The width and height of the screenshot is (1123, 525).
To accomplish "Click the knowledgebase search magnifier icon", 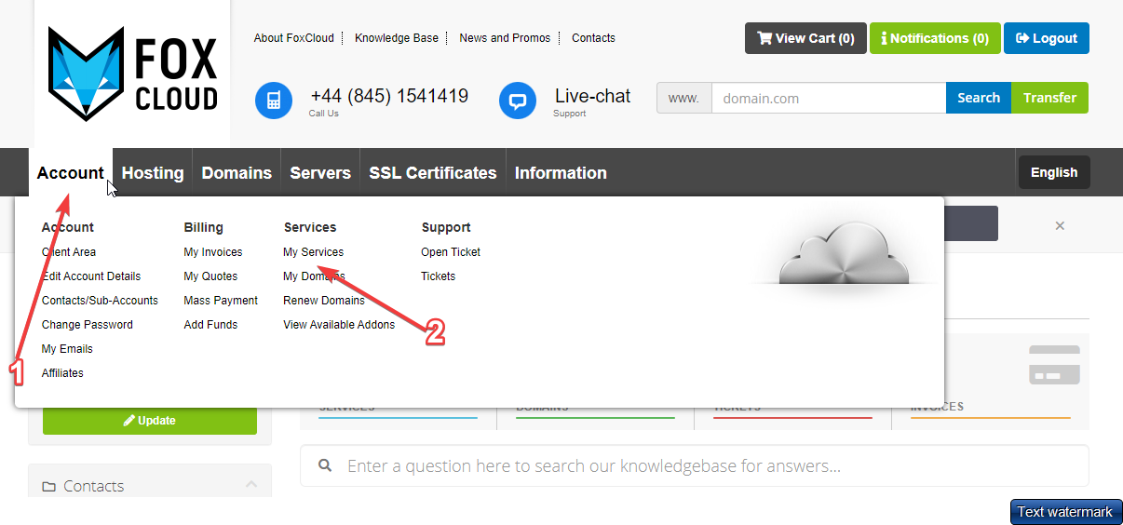I will pyautogui.click(x=325, y=465).
